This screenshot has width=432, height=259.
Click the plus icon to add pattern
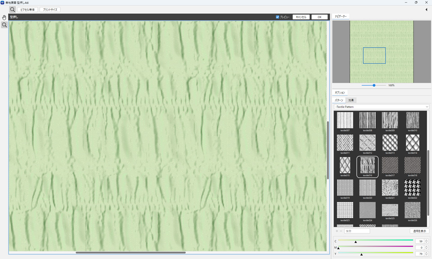click(337, 231)
